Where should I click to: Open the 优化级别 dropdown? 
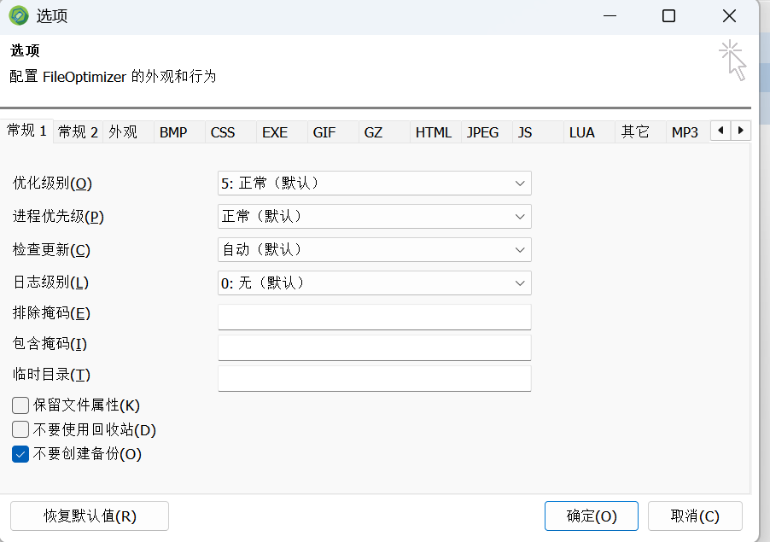click(374, 183)
